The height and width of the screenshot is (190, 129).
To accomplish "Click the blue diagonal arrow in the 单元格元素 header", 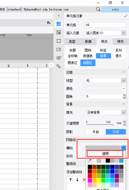I will pyautogui.click(x=126, y=16).
